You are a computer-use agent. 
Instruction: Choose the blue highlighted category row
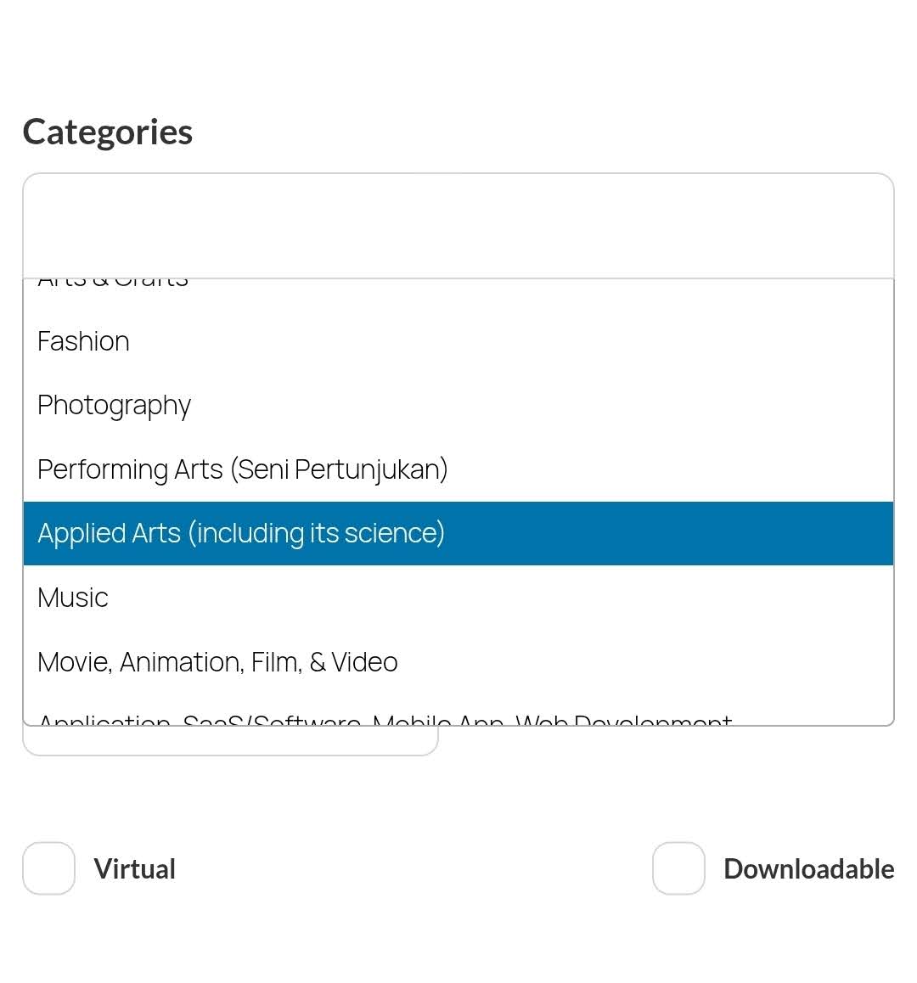(x=458, y=533)
